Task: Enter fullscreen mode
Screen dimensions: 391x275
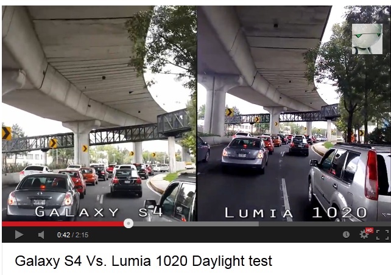Action: pos(382,235)
